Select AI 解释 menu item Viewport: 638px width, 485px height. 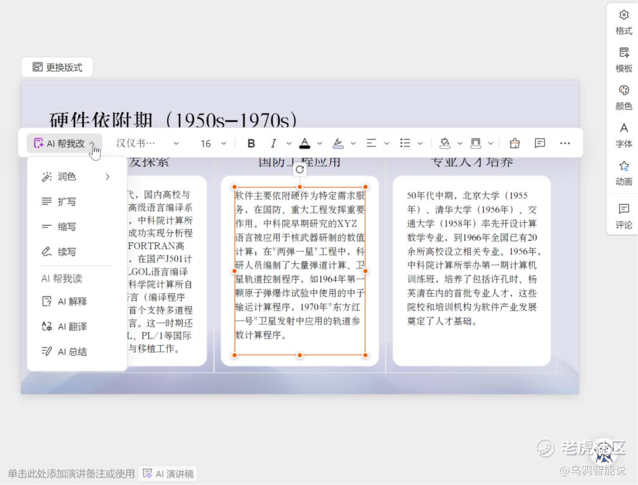(x=76, y=301)
